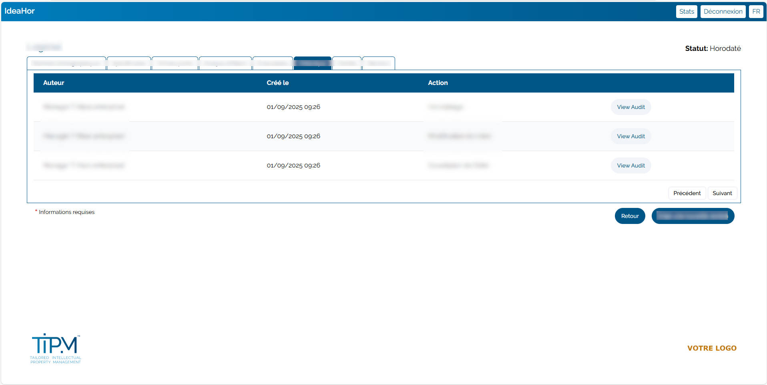This screenshot has width=767, height=385.
Task: Click the TIPM logo in the footer
Action: 56,349
